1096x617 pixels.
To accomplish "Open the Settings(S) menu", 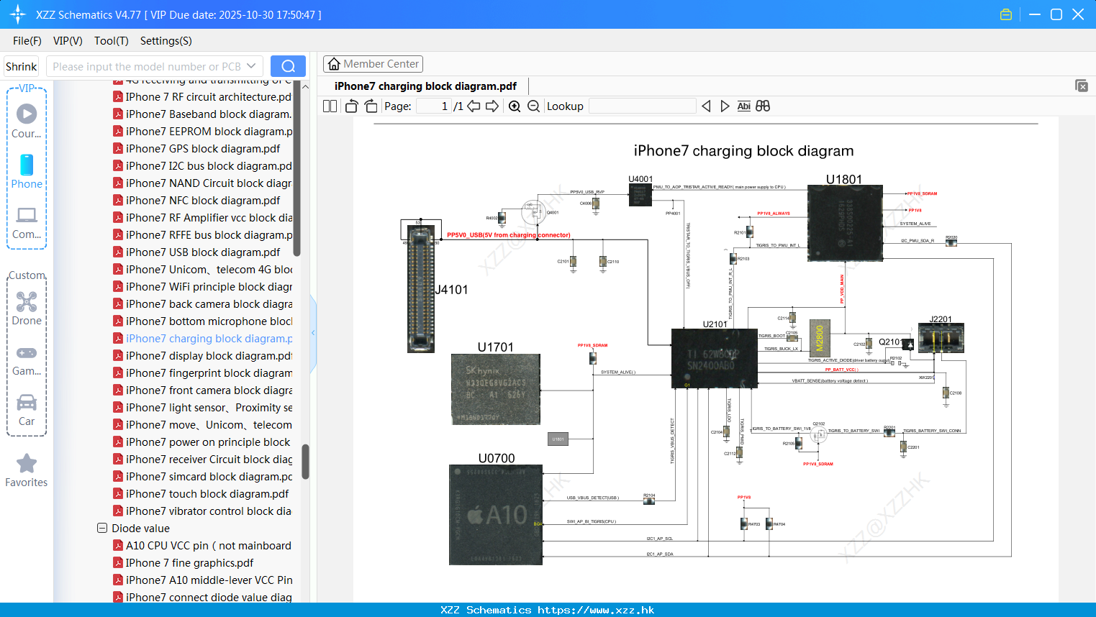I will [166, 41].
